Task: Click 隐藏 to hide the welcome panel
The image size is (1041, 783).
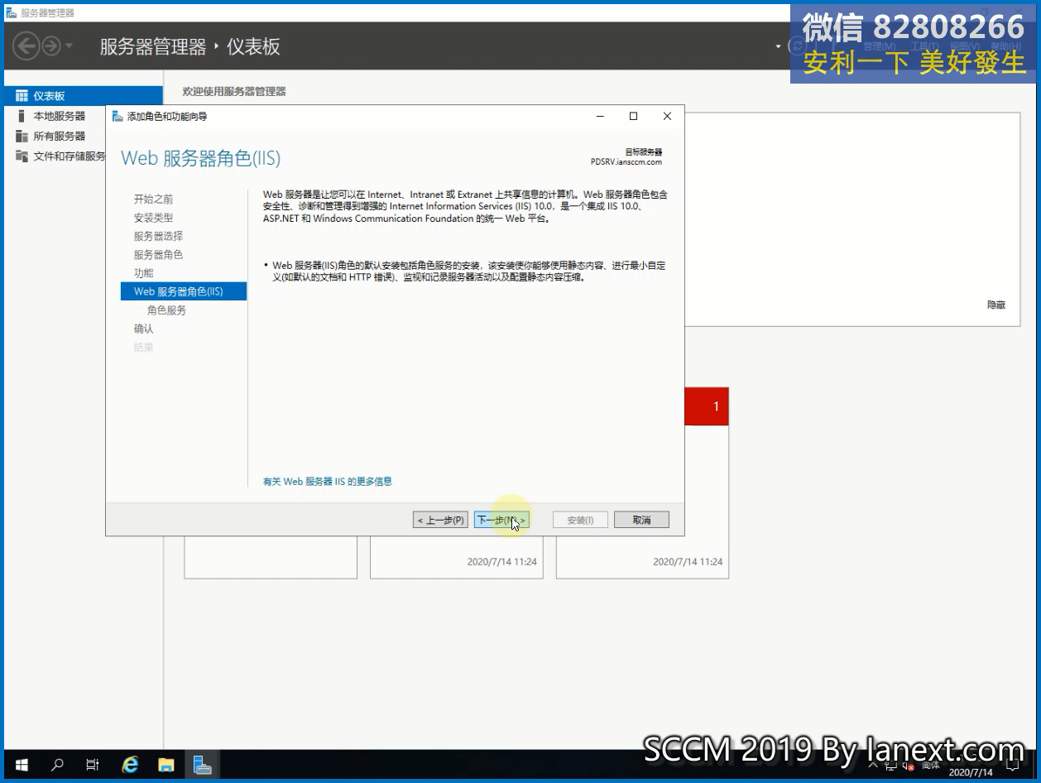Action: point(996,305)
